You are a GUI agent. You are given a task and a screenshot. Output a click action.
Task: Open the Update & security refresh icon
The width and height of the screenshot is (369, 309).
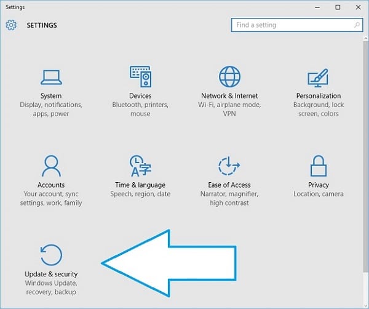pos(51,255)
